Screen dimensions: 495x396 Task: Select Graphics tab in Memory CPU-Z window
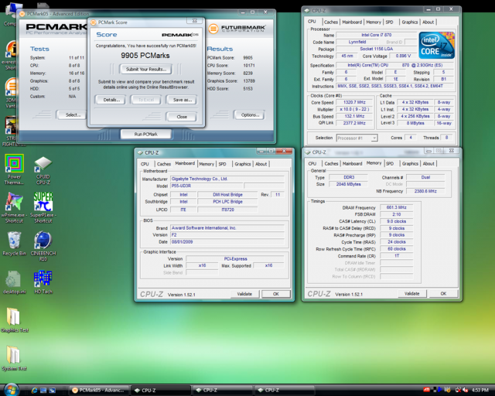point(410,163)
